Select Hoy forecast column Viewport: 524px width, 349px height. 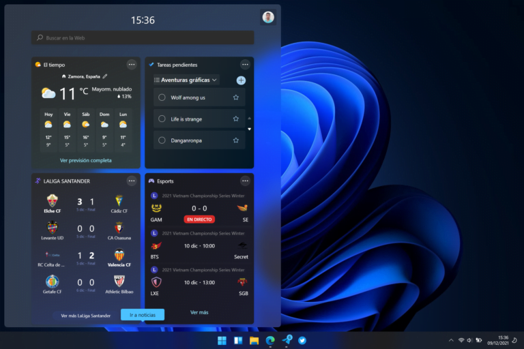[48, 130]
